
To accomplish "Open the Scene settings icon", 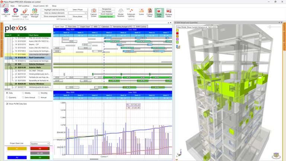I will tap(141, 12).
